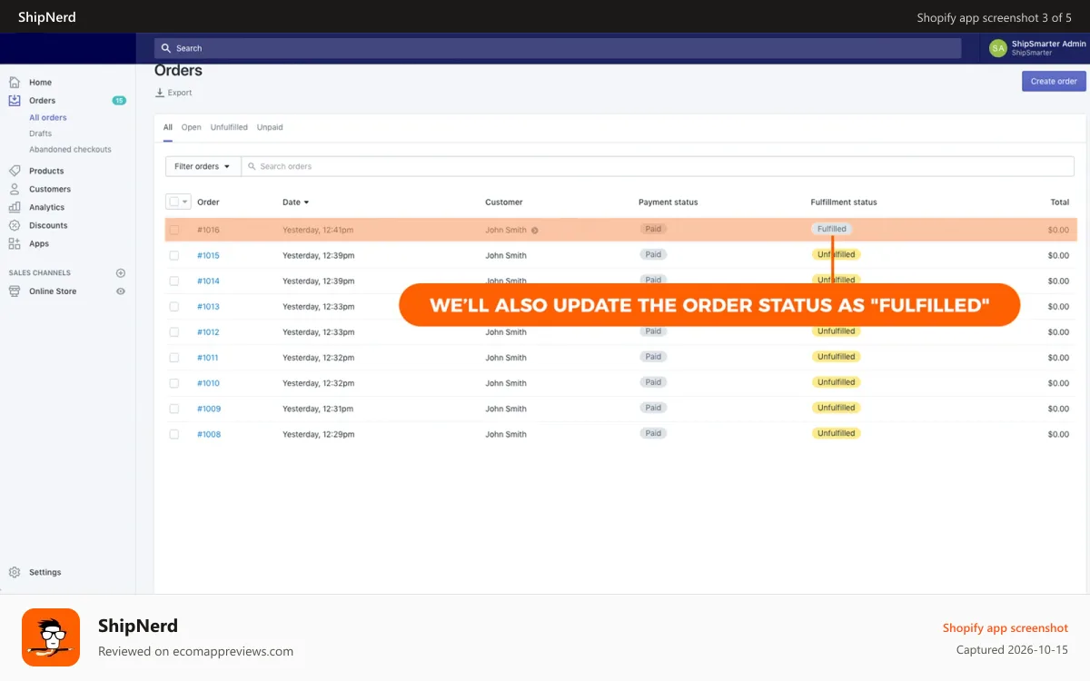This screenshot has width=1090, height=681.
Task: Tick the select-all orders checkbox
Action: click(x=173, y=202)
